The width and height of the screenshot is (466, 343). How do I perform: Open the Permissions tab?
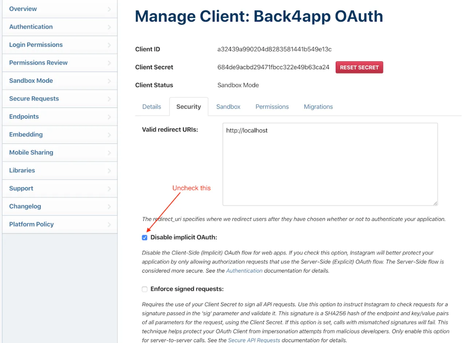click(x=272, y=106)
